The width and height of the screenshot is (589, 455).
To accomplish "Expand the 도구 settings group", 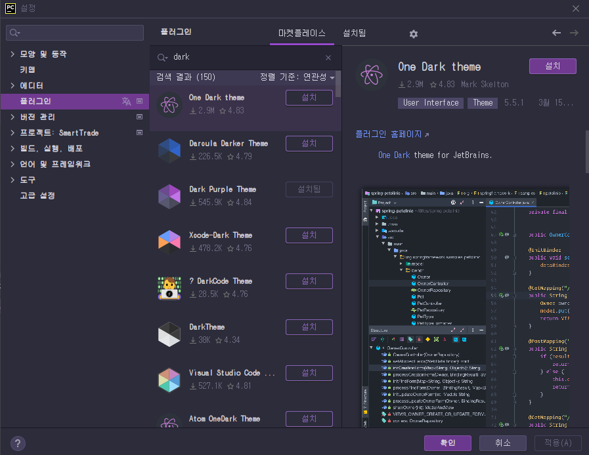I will click(x=12, y=180).
